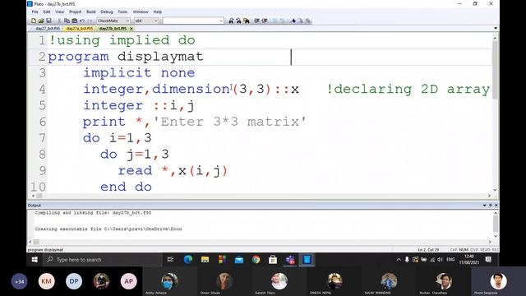Image resolution: width=526 pixels, height=296 pixels.
Task: Open the Edit menu
Action: pyautogui.click(x=47, y=12)
